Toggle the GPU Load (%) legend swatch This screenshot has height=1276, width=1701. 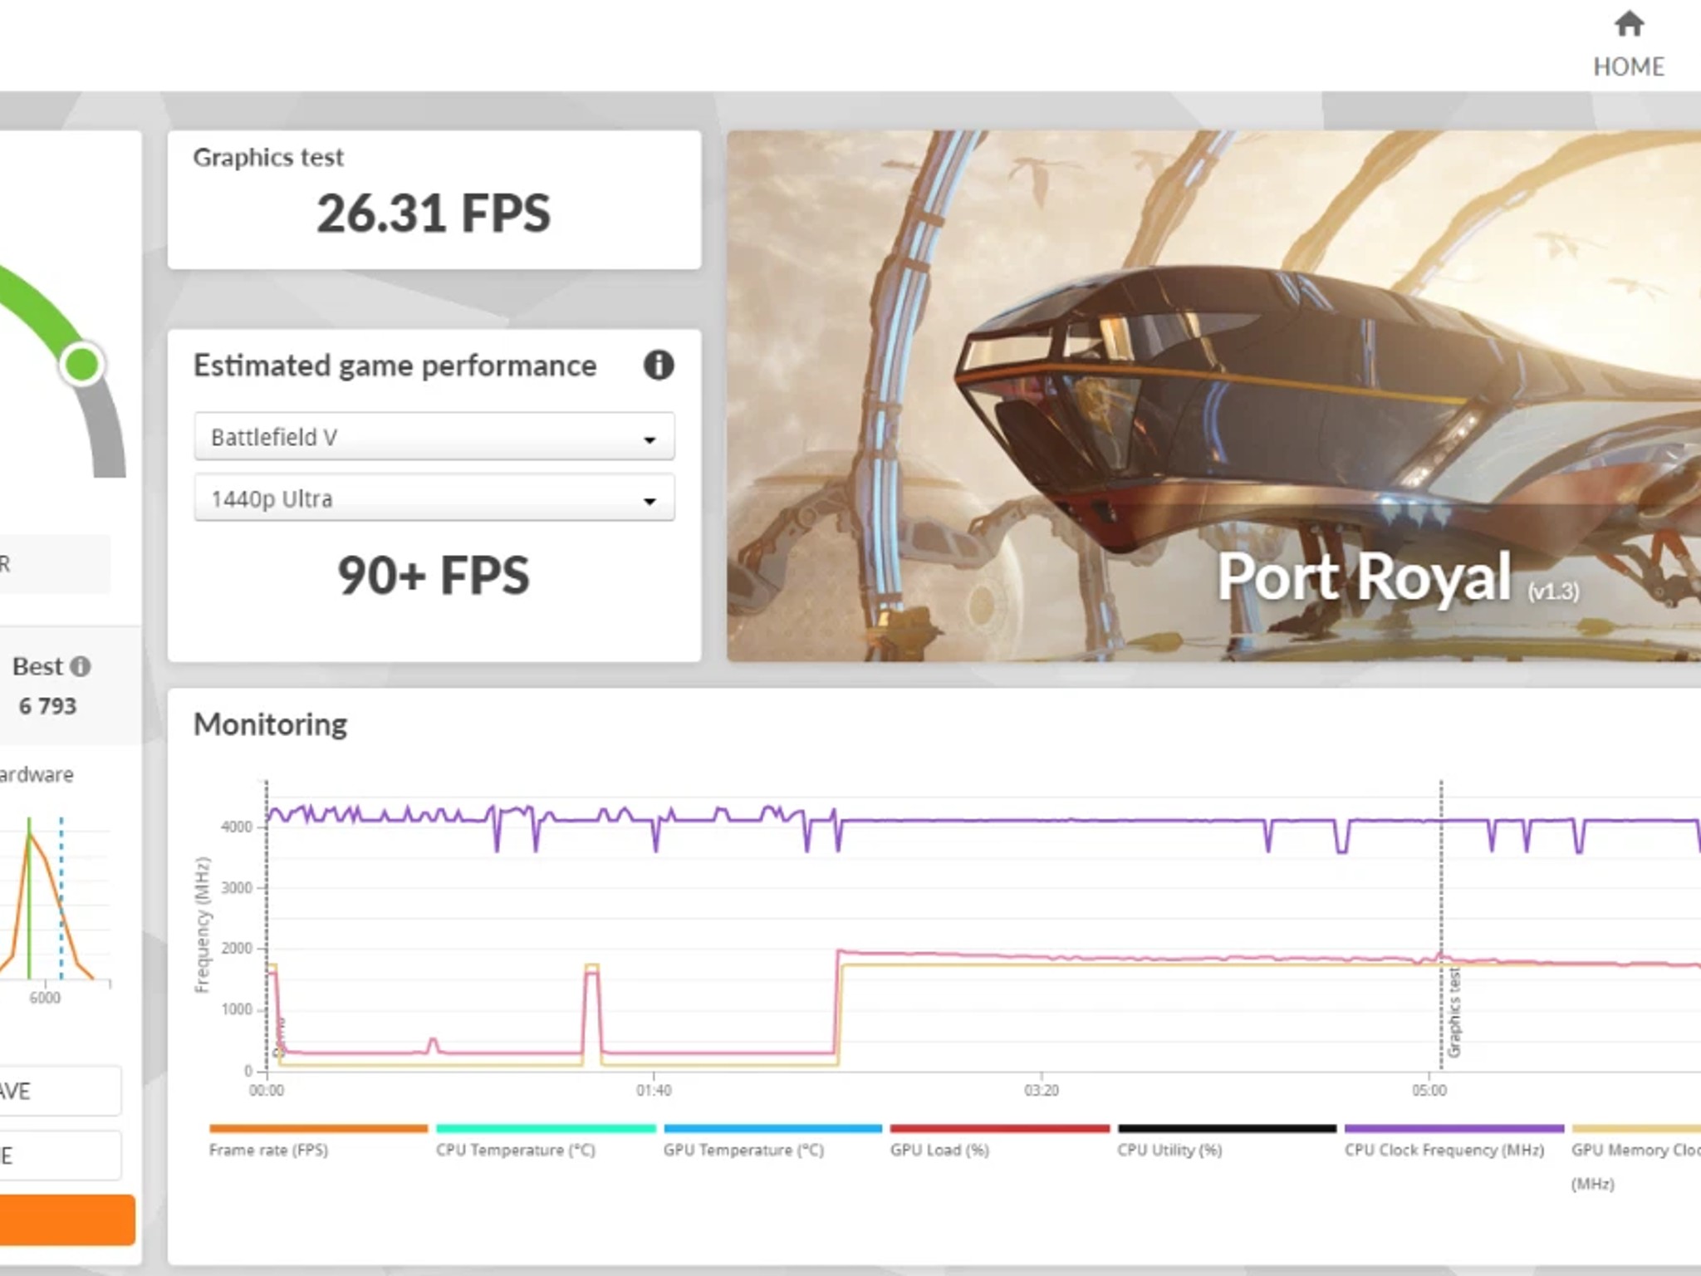tap(1000, 1128)
